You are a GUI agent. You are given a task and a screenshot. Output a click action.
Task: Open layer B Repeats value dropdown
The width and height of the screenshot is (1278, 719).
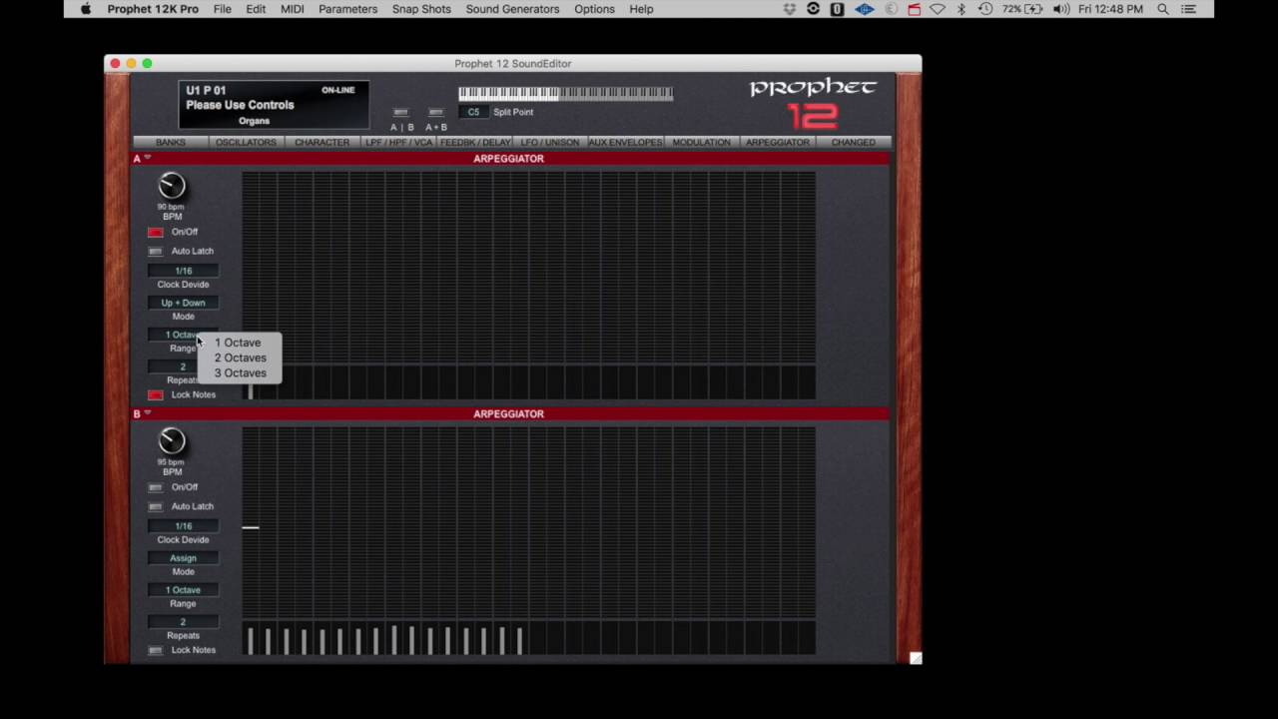pyautogui.click(x=183, y=622)
